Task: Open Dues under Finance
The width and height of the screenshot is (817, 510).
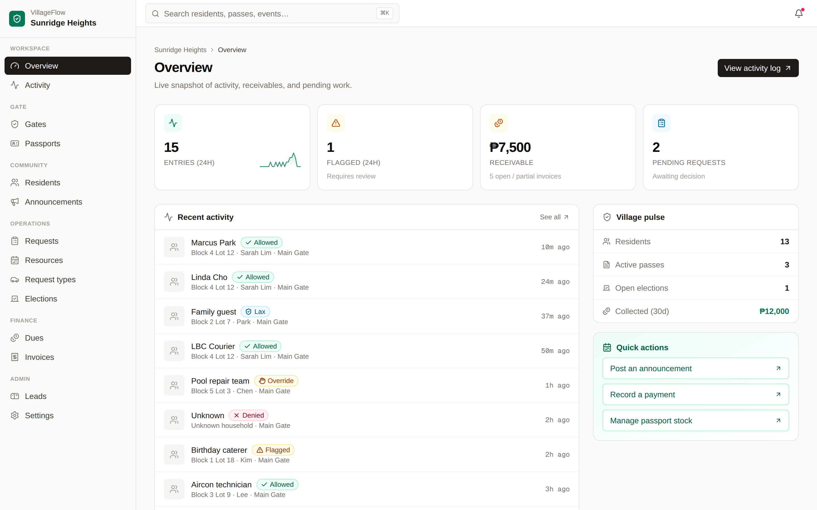Action: 68,338
